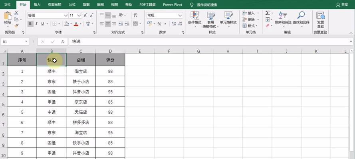The width and height of the screenshot is (355, 159).
Task: Expand the Merge cells dropdown
Action: [141, 23]
